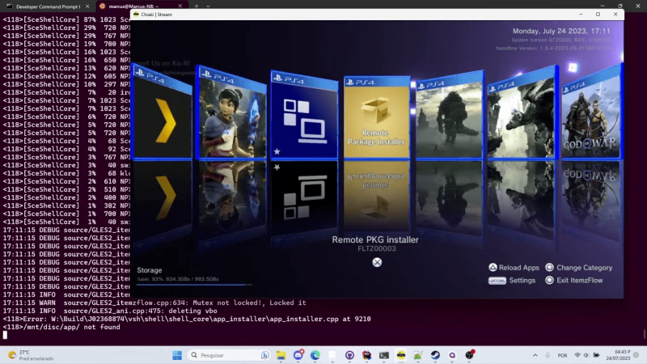Image resolution: width=647 pixels, height=364 pixels.
Task: Open the Wi-Fi network tray icon
Action: [x=577, y=355]
